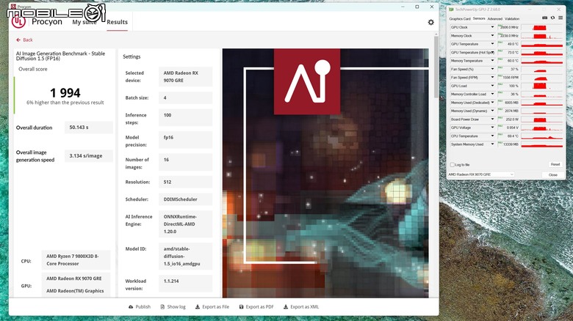Open GPU-Z Graphics Card tab
Image resolution: width=573 pixels, height=321 pixels.
coord(460,18)
